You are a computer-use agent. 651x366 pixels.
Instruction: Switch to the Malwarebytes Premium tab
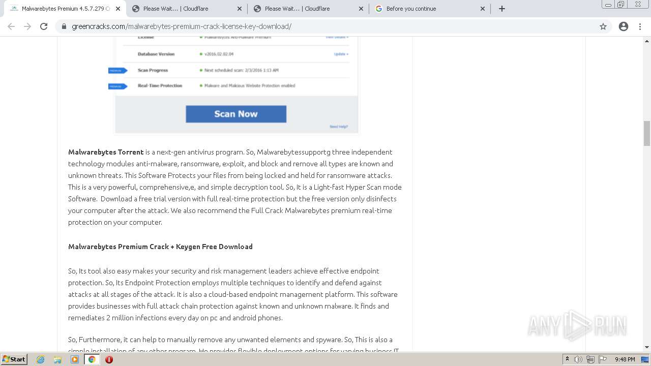click(65, 9)
